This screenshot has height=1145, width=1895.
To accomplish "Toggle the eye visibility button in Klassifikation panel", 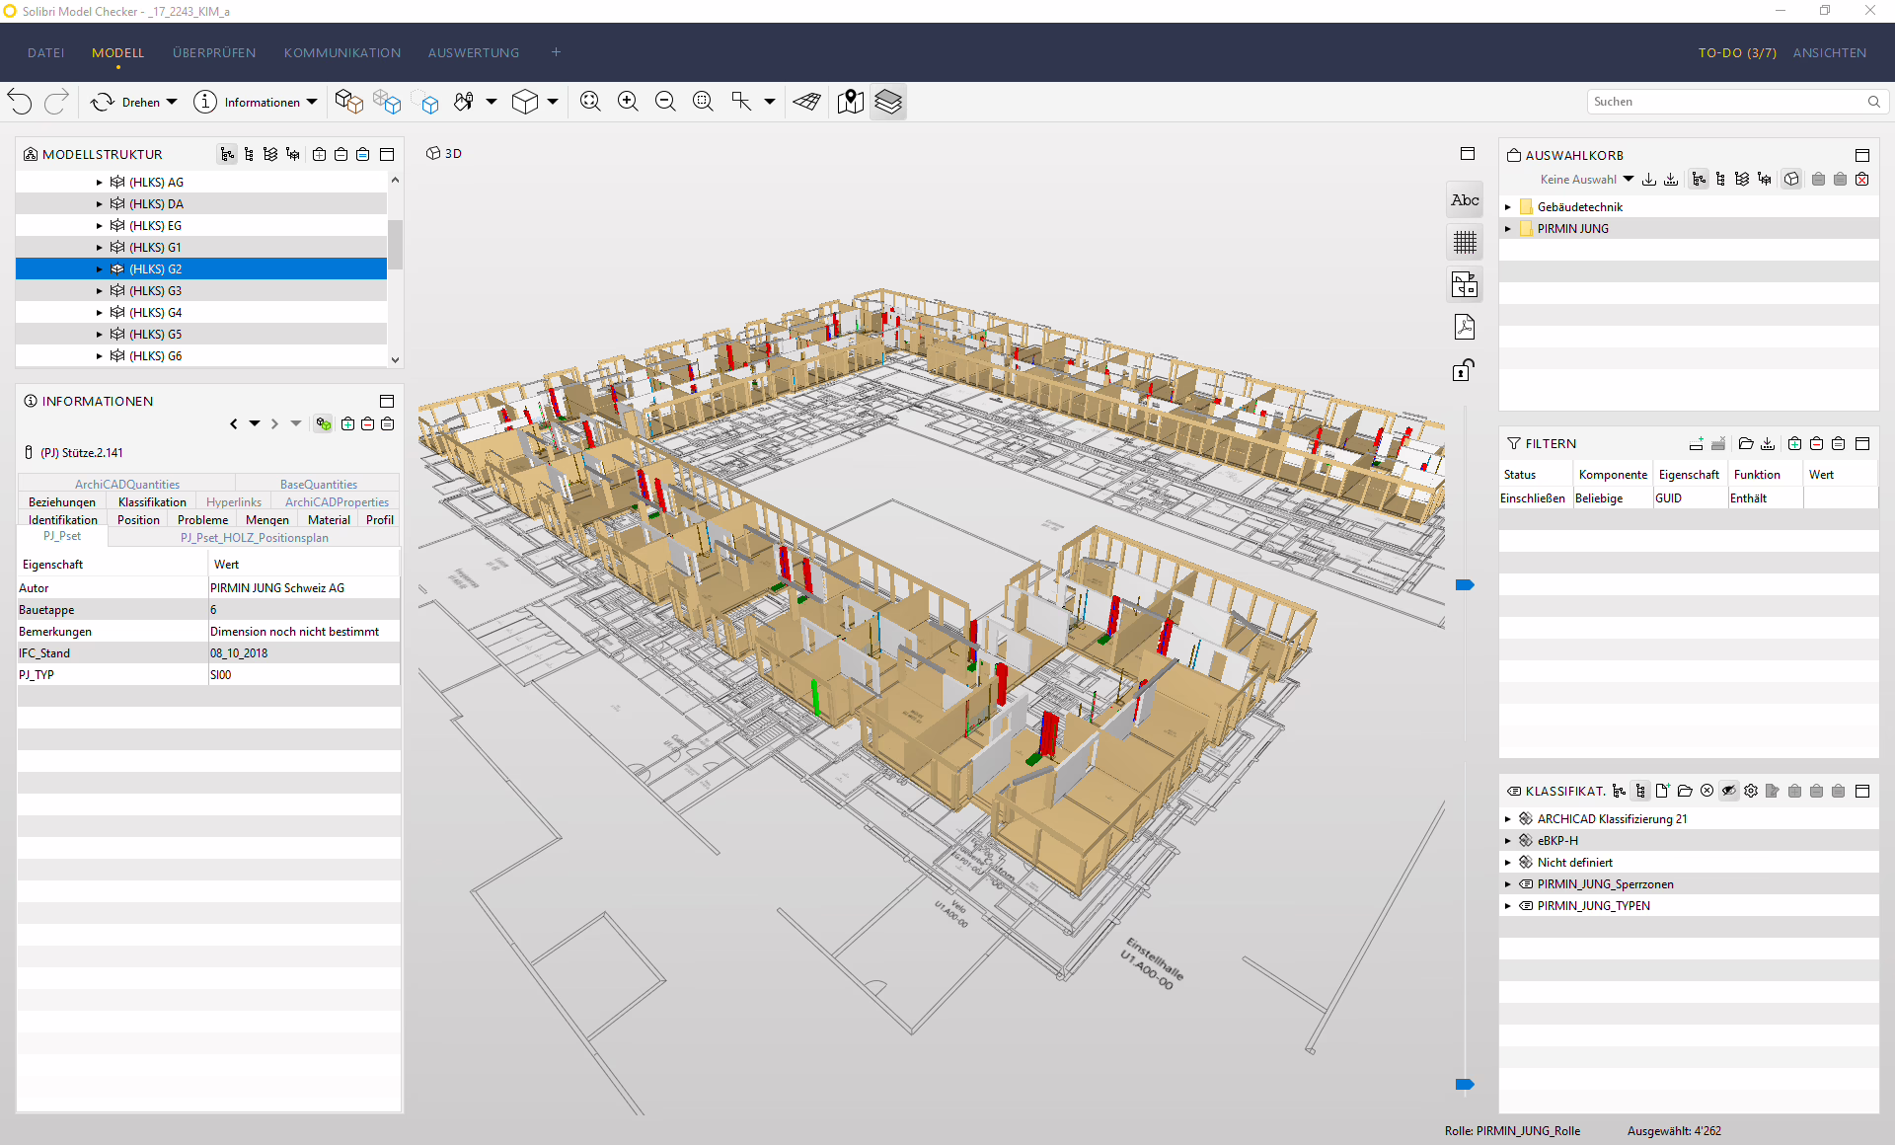I will pyautogui.click(x=1728, y=791).
